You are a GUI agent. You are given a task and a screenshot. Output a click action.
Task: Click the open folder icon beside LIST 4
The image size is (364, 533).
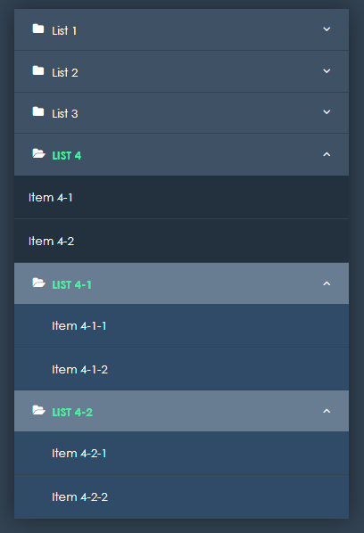pos(38,153)
